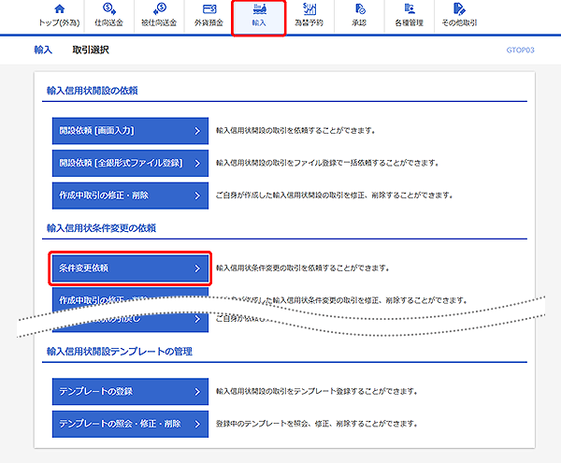
Task: Click the 輸入 page title text
Action: coord(43,50)
